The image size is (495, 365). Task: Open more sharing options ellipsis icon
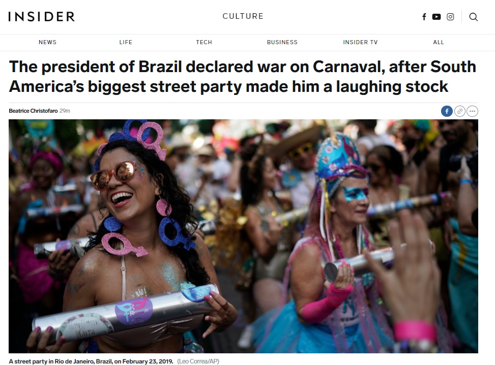[x=472, y=111]
